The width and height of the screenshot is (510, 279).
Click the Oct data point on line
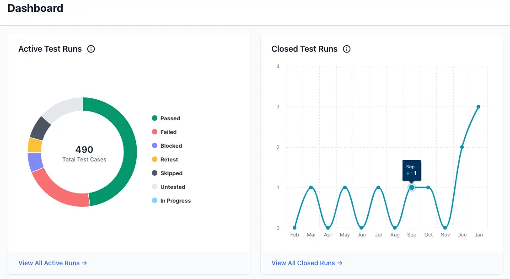[x=429, y=188]
